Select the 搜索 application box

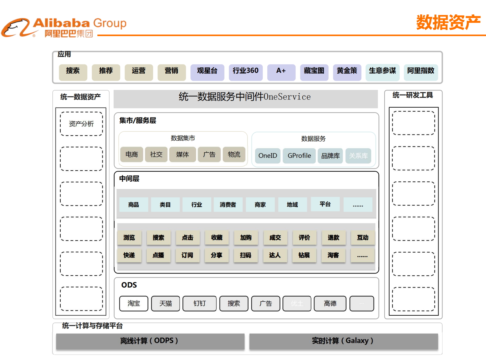(73, 72)
